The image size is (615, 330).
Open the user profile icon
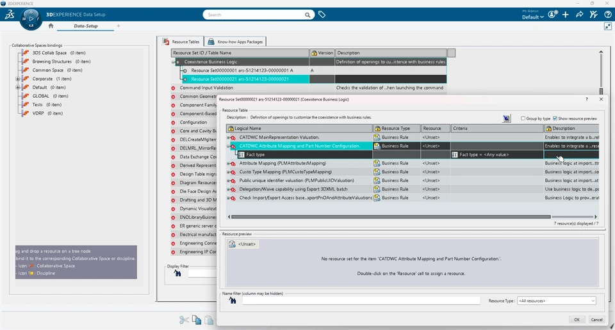tap(553, 15)
